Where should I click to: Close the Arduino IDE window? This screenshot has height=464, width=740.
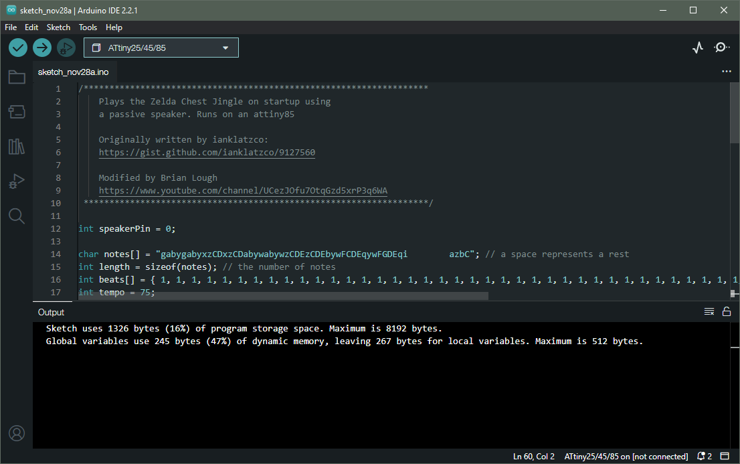pyautogui.click(x=724, y=10)
